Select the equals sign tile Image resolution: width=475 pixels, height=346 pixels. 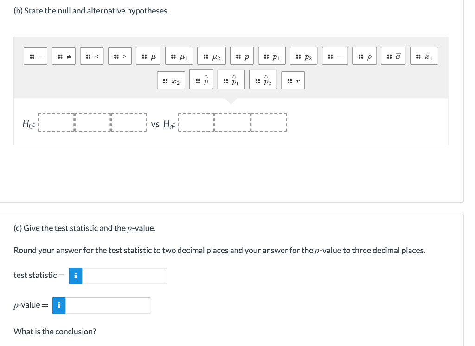pos(35,56)
